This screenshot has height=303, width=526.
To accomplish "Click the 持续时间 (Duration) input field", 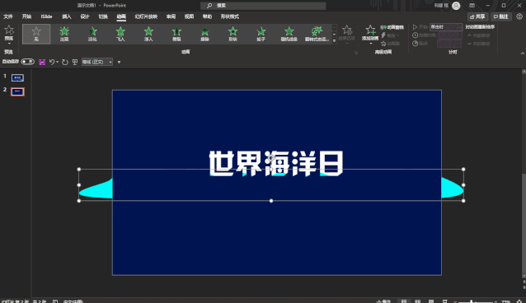I will pyautogui.click(x=450, y=35).
